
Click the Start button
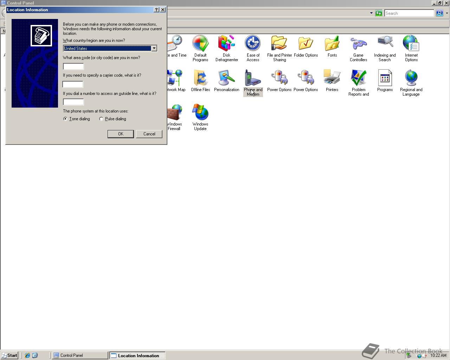point(9,355)
